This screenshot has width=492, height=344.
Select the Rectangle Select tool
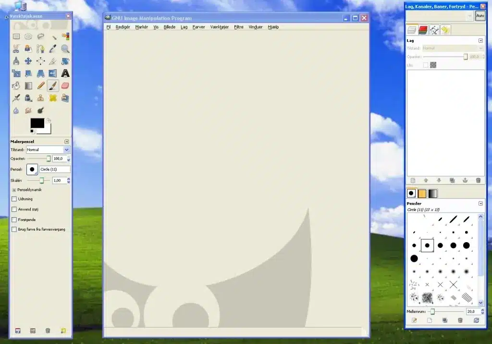click(x=16, y=37)
